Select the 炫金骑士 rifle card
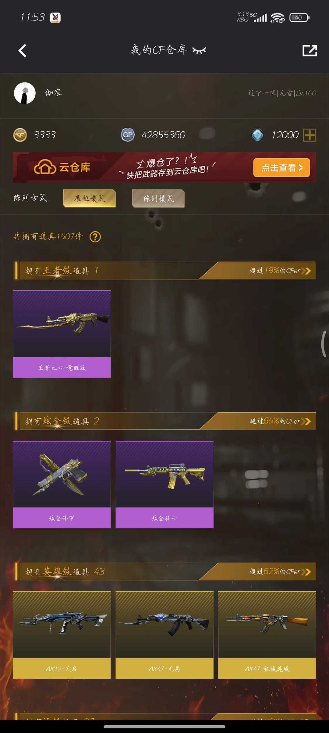The height and width of the screenshot is (733, 329). click(164, 484)
